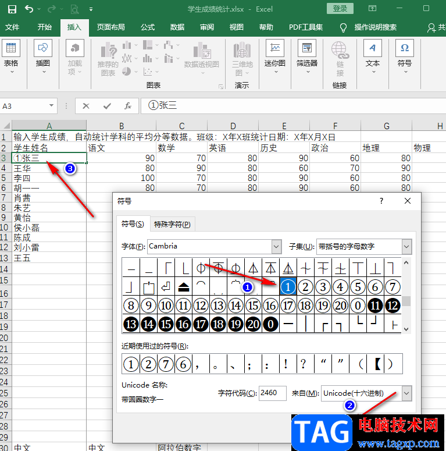
Task: Select highlighted circled 1 symbol
Action: (288, 287)
